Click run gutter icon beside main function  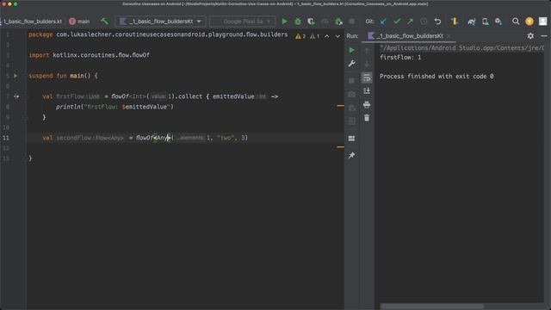tap(15, 76)
